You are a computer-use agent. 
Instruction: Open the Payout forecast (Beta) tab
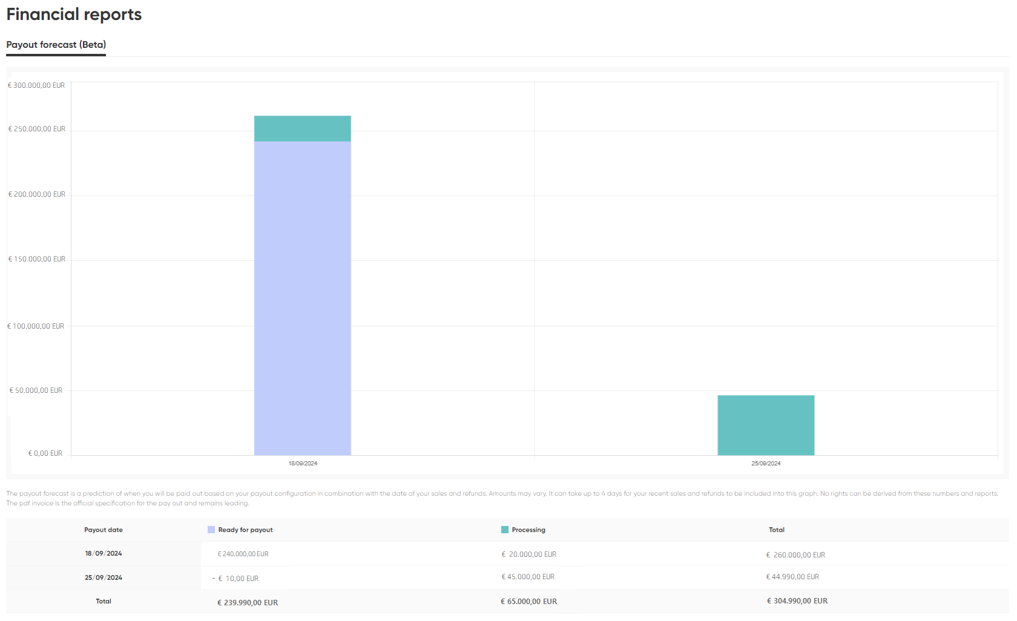pos(56,45)
